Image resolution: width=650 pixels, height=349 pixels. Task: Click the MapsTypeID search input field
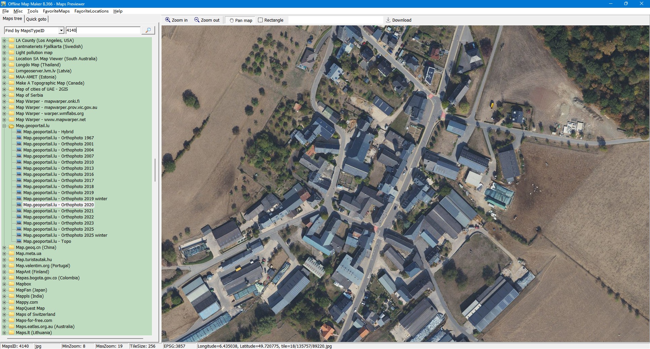click(x=103, y=30)
